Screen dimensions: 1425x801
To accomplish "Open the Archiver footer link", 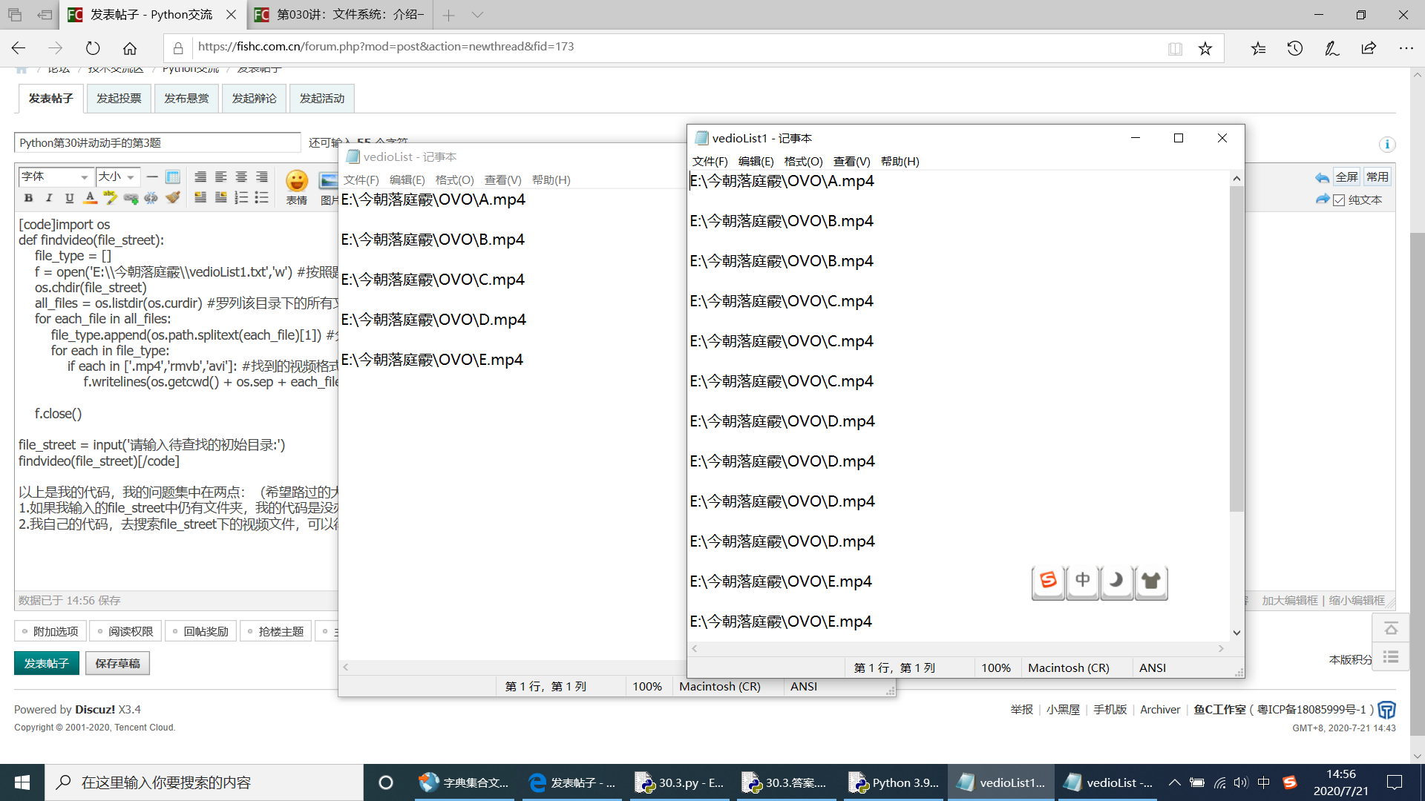I will coord(1159,709).
